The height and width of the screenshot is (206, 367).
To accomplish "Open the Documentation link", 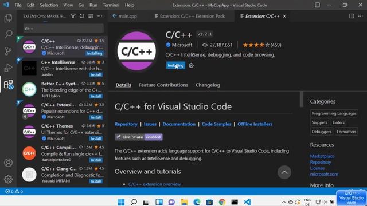I will [x=179, y=124].
